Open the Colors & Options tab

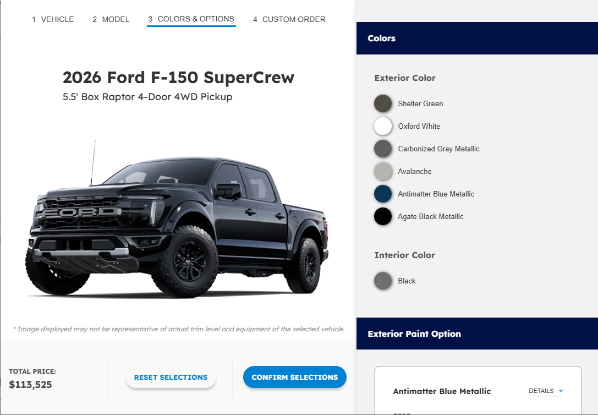point(191,19)
